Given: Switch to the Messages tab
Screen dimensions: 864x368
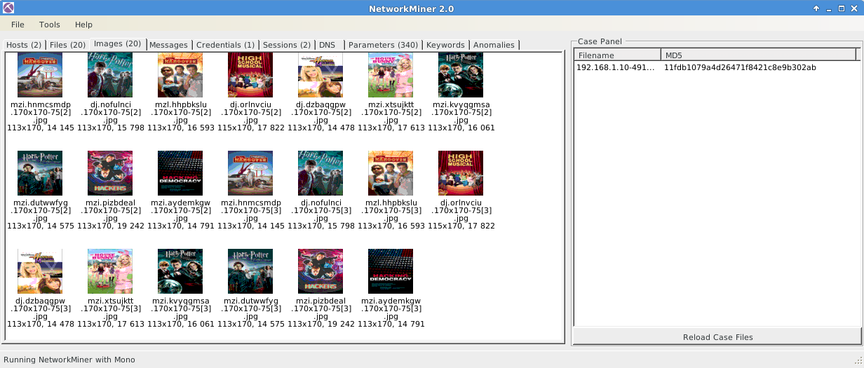Looking at the screenshot, I should [x=169, y=45].
